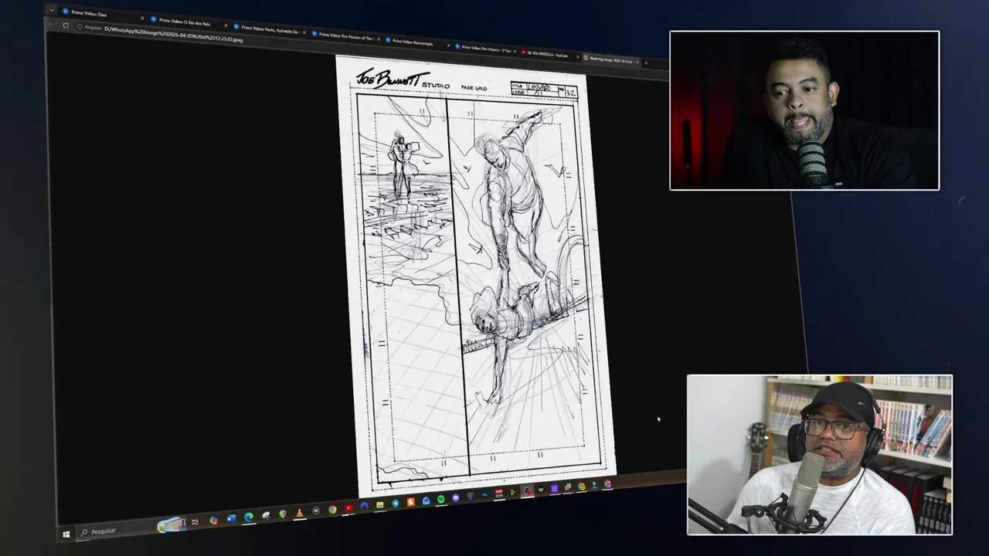The height and width of the screenshot is (556, 989).
Task: Switch to Prime Video: The Passion tab
Action: click(x=345, y=36)
